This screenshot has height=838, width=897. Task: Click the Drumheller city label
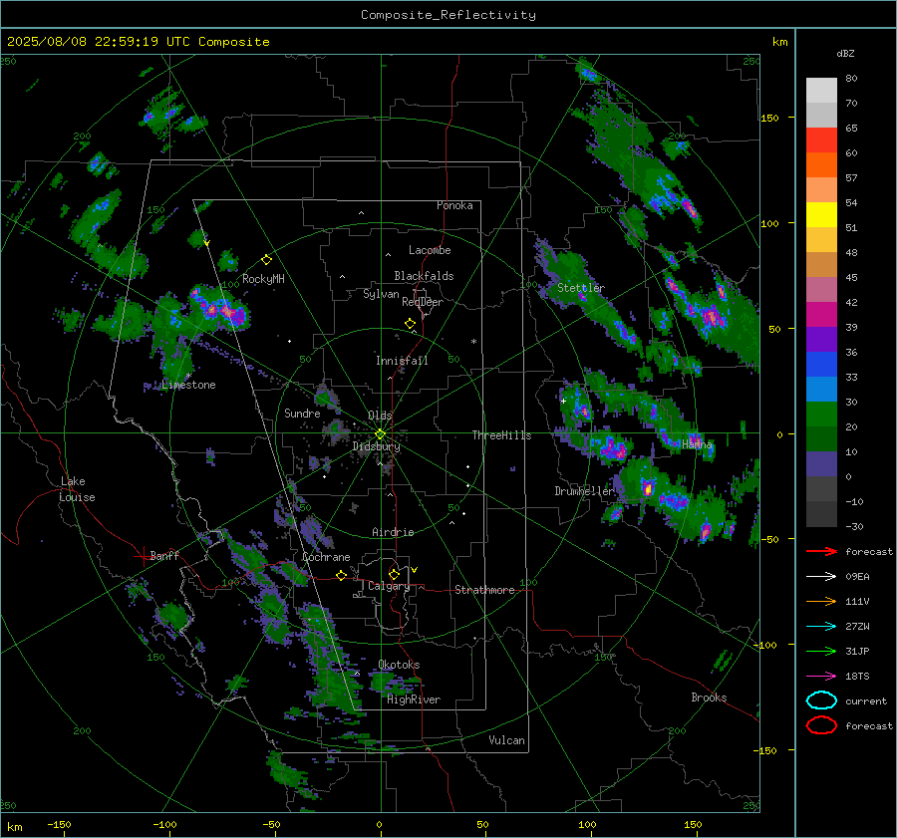[584, 491]
